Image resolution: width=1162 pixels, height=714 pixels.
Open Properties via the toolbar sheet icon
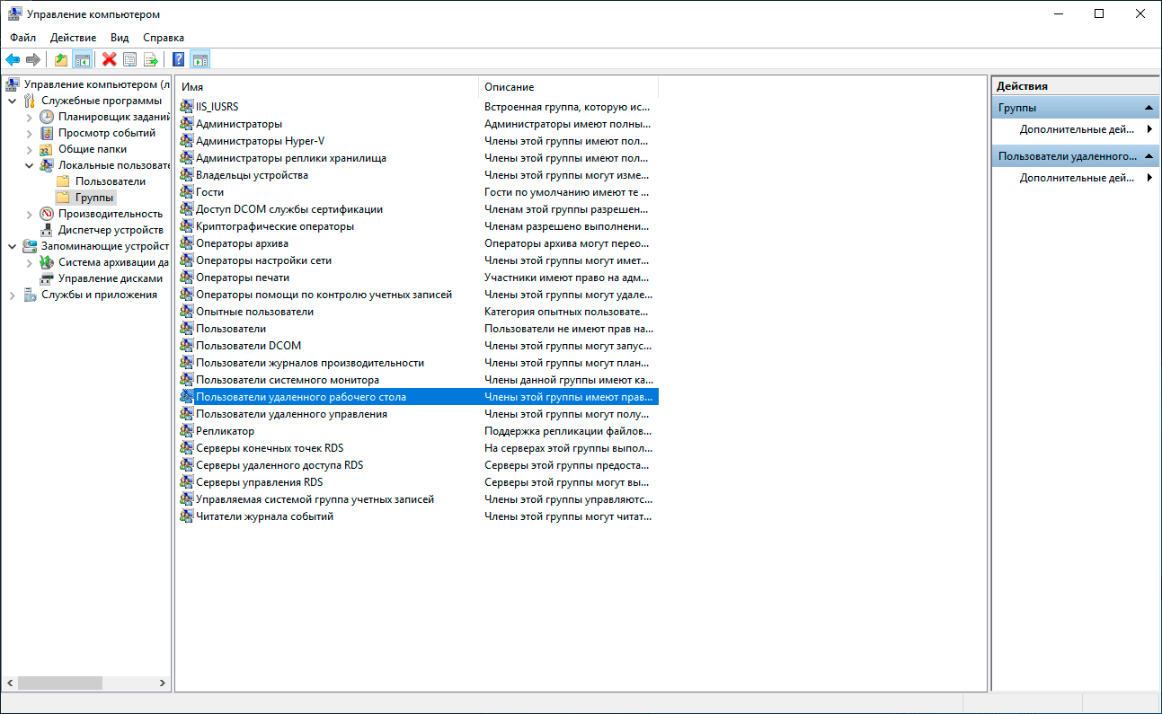pyautogui.click(x=130, y=60)
